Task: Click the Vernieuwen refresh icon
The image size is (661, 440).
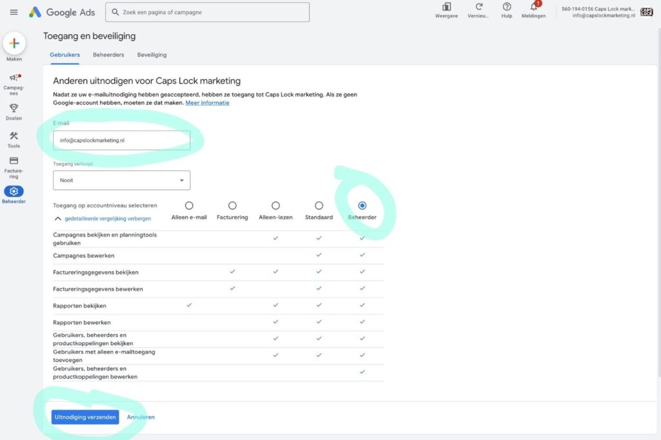Action: (x=478, y=6)
